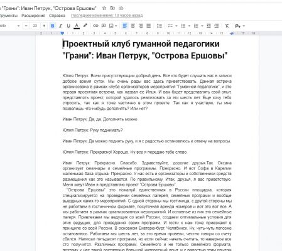The image size is (282, 251).
Task: Click the heading 'Проектный клуб гуманной педагогики'
Action: pyautogui.click(x=141, y=44)
